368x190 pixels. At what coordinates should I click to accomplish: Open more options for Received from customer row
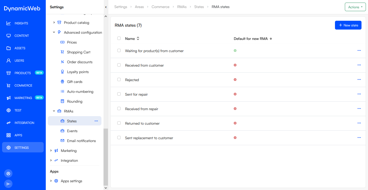(x=359, y=65)
